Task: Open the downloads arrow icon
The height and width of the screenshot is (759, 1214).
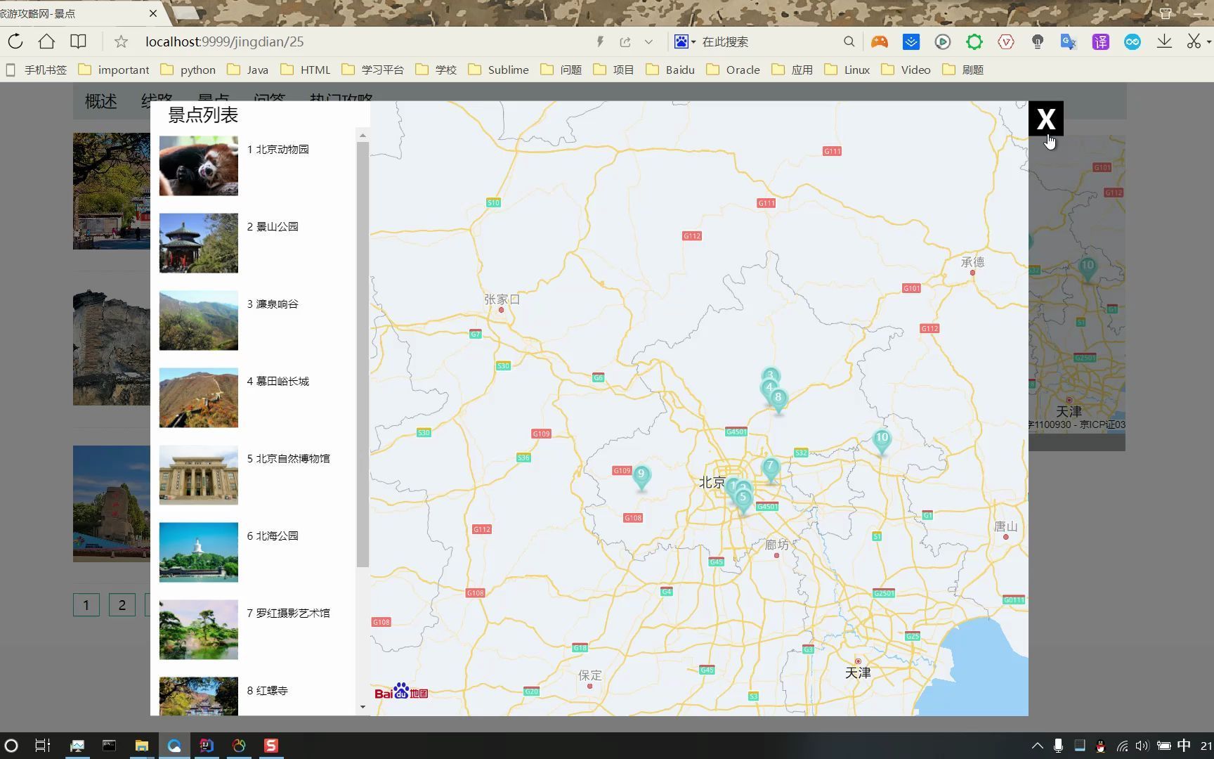Action: tap(1164, 41)
